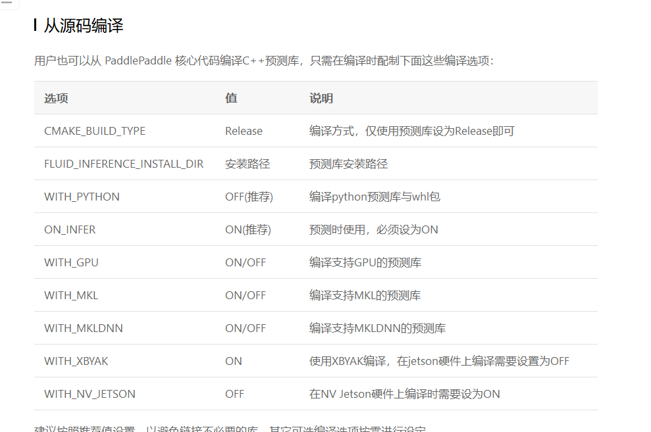Select the CMAKE_BUILD_TYPE option cell
Viewport: 651px width, 432px height.
[95, 131]
